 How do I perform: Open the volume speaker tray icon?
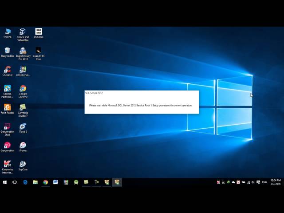coord(253,182)
